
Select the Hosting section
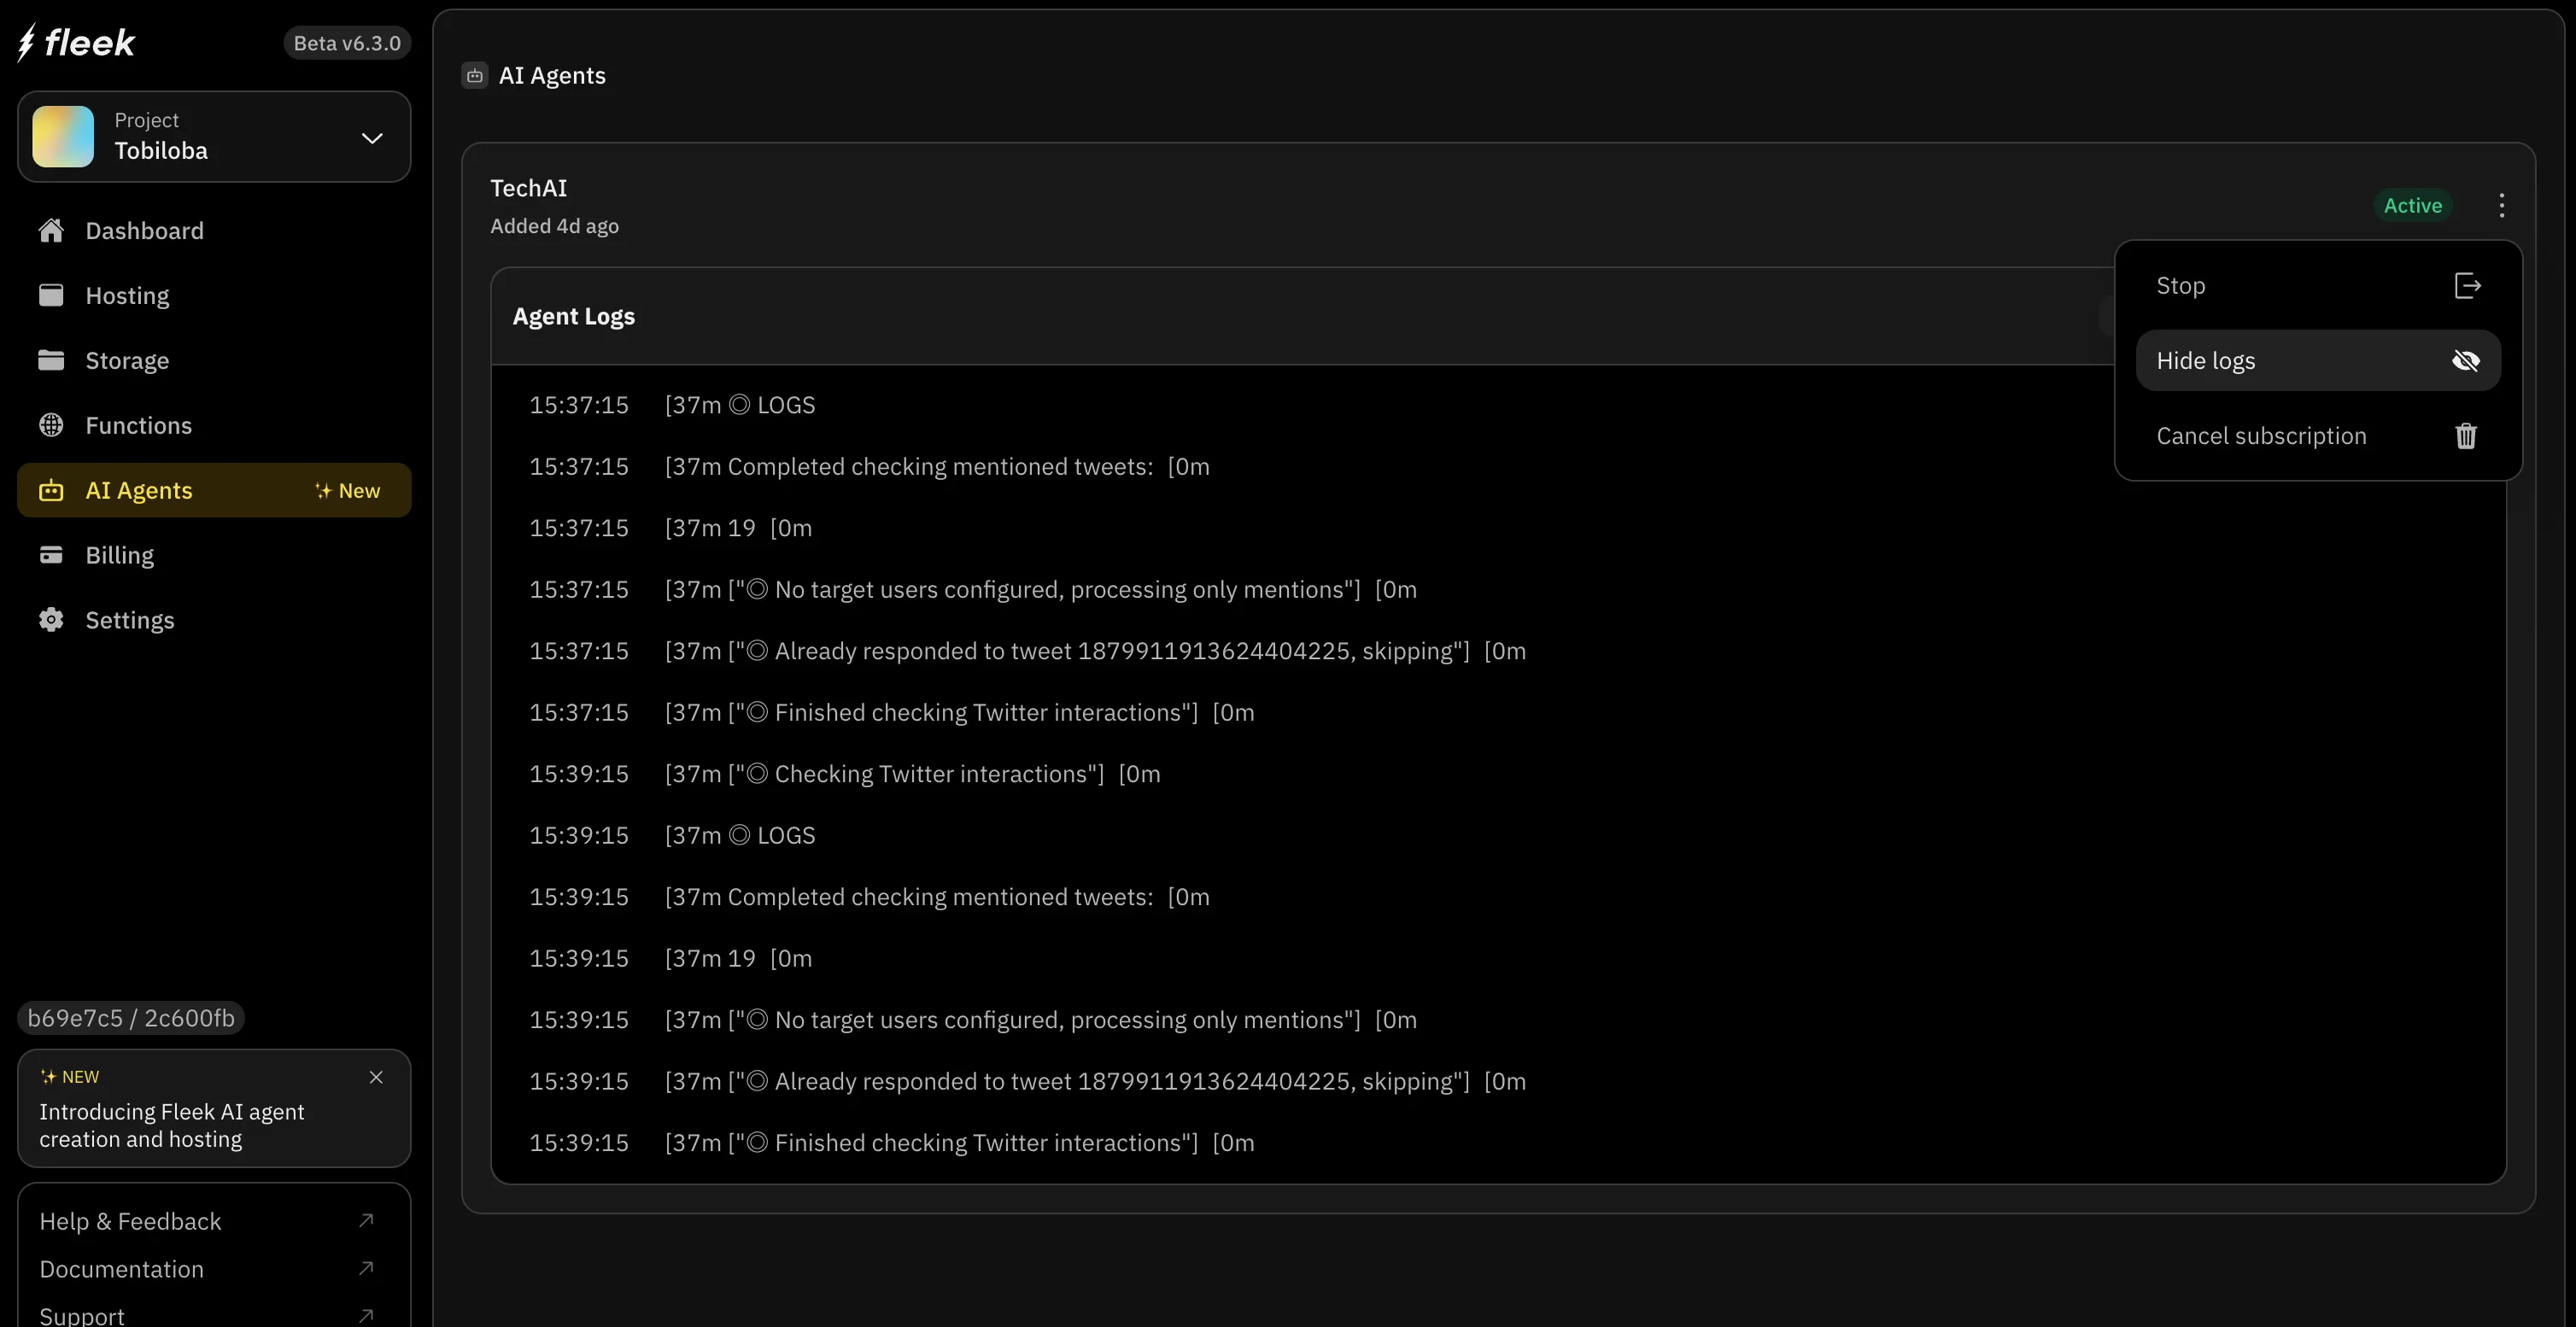(x=128, y=295)
